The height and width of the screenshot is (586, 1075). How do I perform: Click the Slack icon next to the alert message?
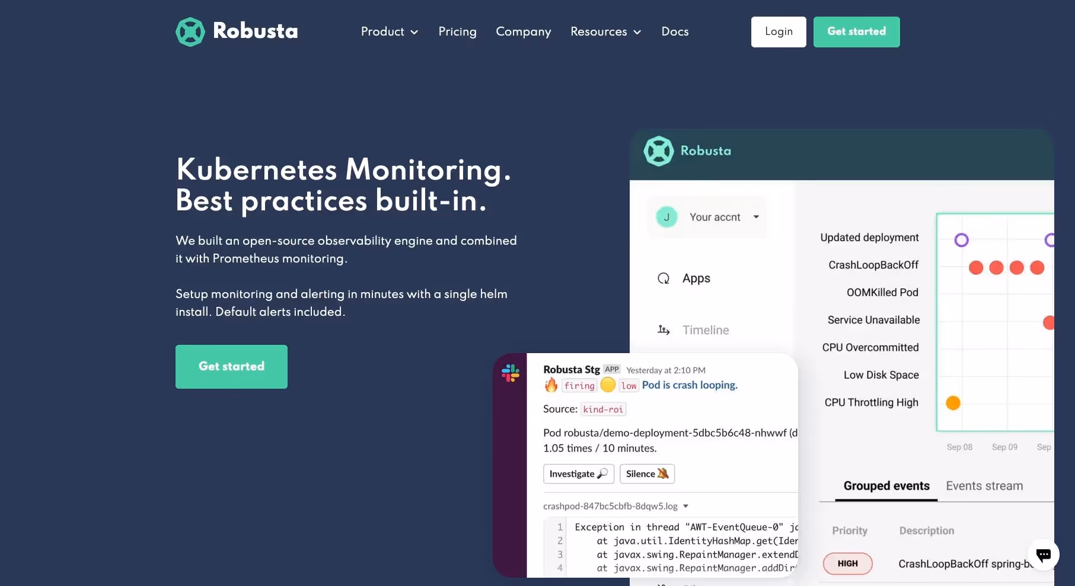point(511,373)
